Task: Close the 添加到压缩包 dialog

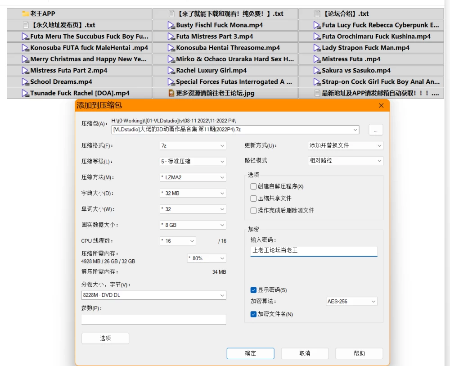Action: (x=381, y=105)
